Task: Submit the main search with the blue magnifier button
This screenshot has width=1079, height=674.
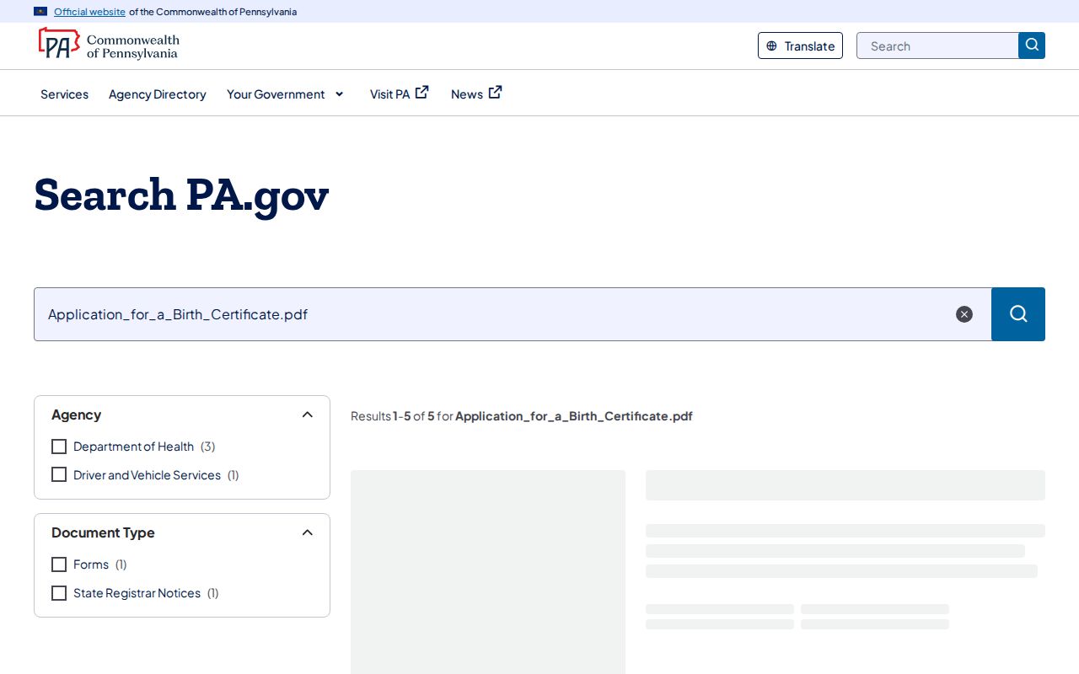Action: click(1018, 314)
